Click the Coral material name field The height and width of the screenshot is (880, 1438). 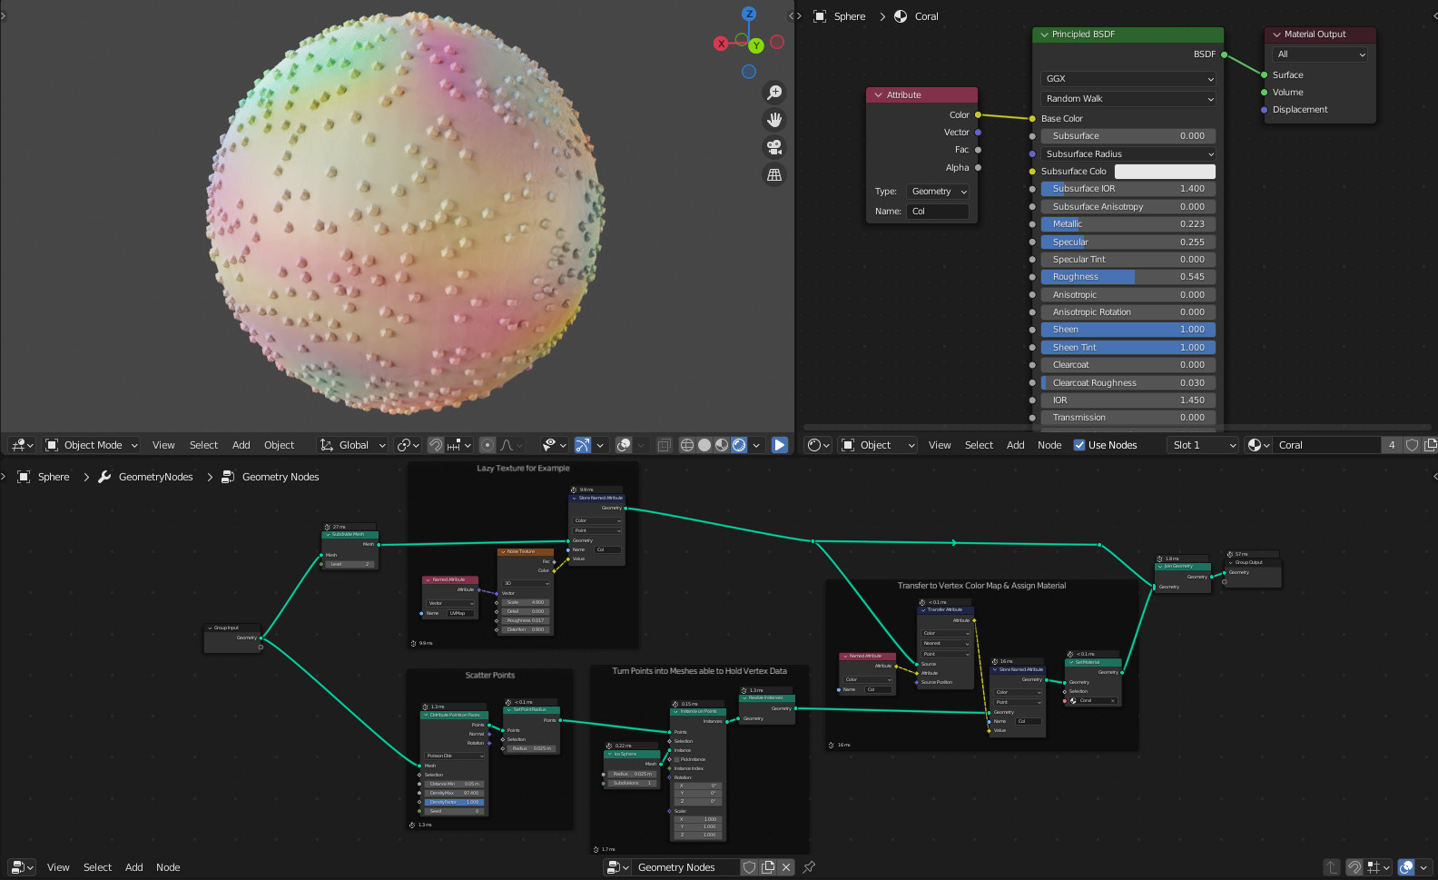pyautogui.click(x=1327, y=445)
